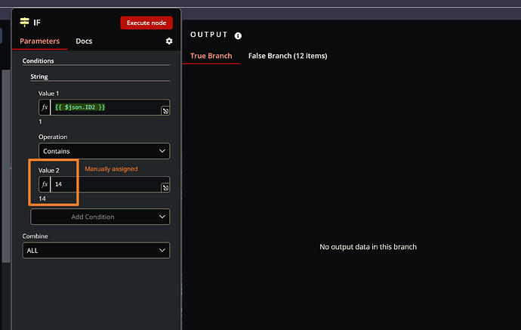Click the output info icon

[238, 35]
